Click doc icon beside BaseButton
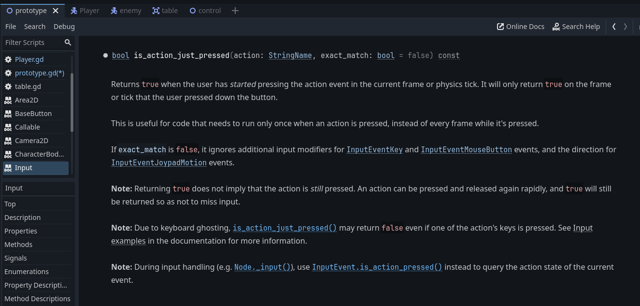640x306 pixels. pos(8,114)
